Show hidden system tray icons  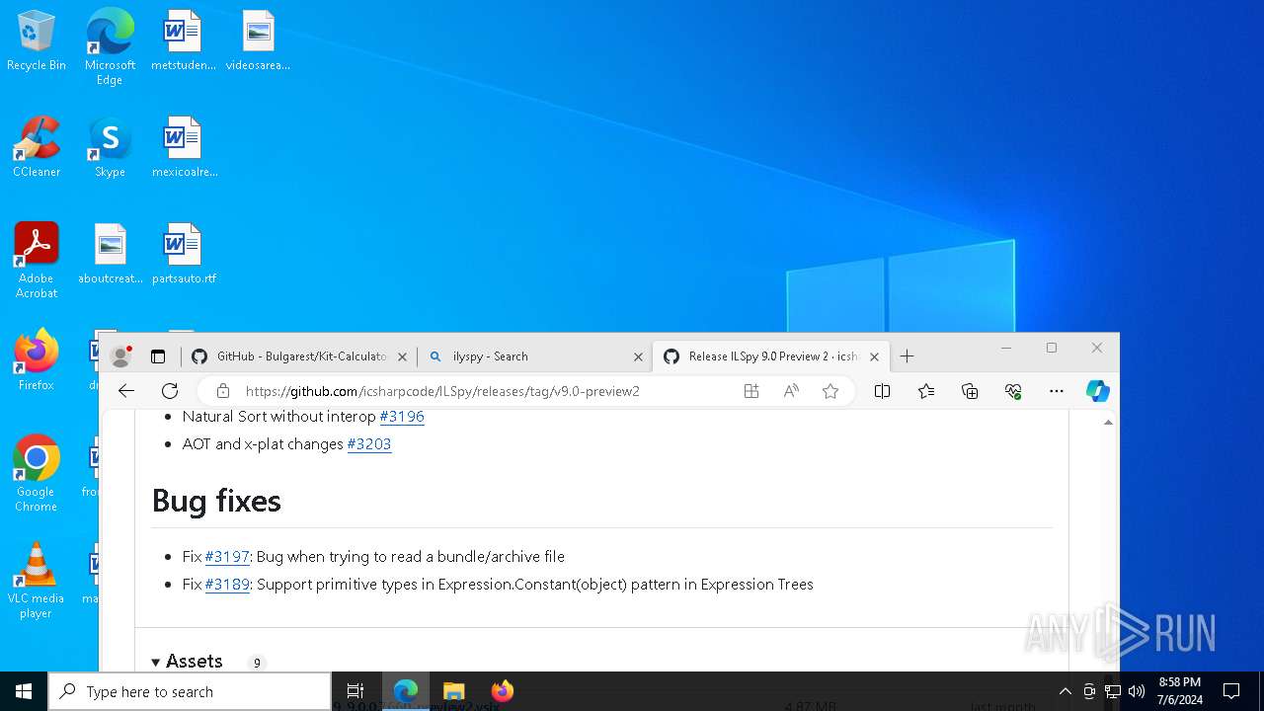(x=1065, y=691)
